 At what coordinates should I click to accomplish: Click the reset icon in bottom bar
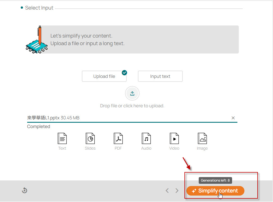pyautogui.click(x=25, y=191)
